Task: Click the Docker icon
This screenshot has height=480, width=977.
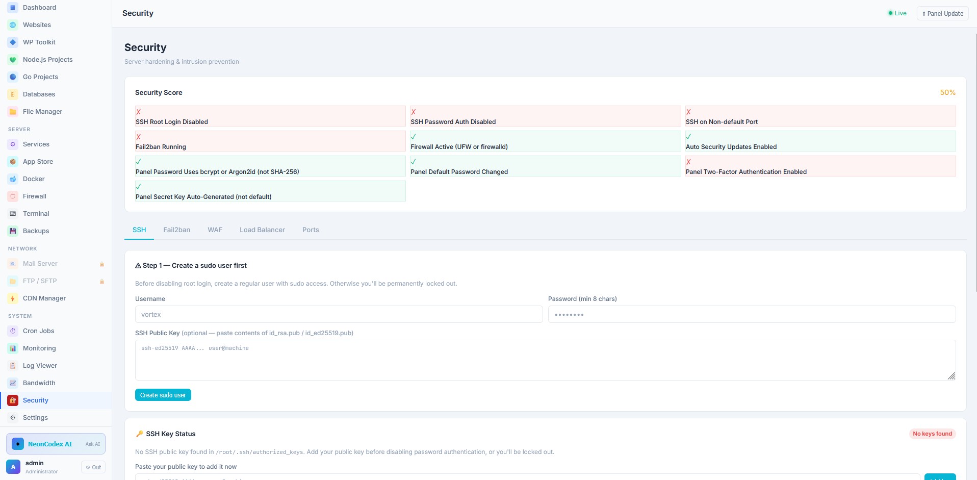Action: (x=13, y=179)
